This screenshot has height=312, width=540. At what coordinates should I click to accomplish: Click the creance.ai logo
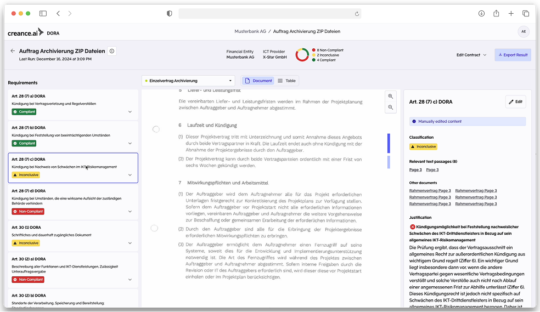[x=26, y=33]
